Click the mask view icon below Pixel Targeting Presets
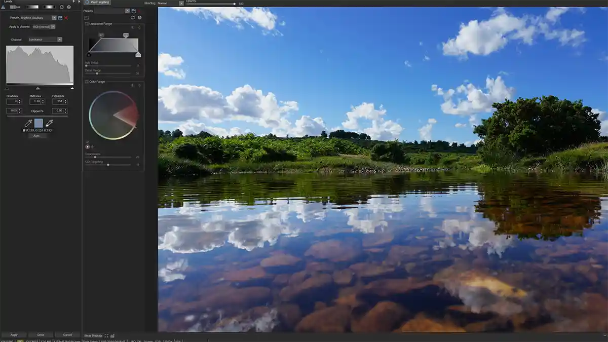Viewport: 608px width, 342px height. tap(87, 18)
